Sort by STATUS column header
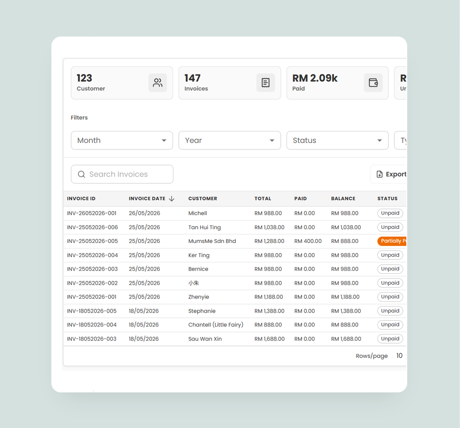Image resolution: width=460 pixels, height=428 pixels. coord(387,199)
